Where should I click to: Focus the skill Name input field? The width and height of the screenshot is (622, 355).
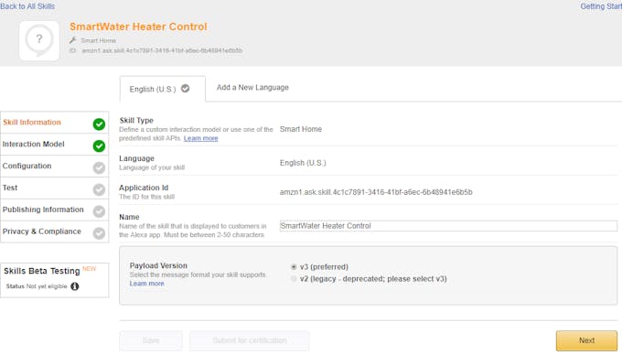[x=448, y=226]
